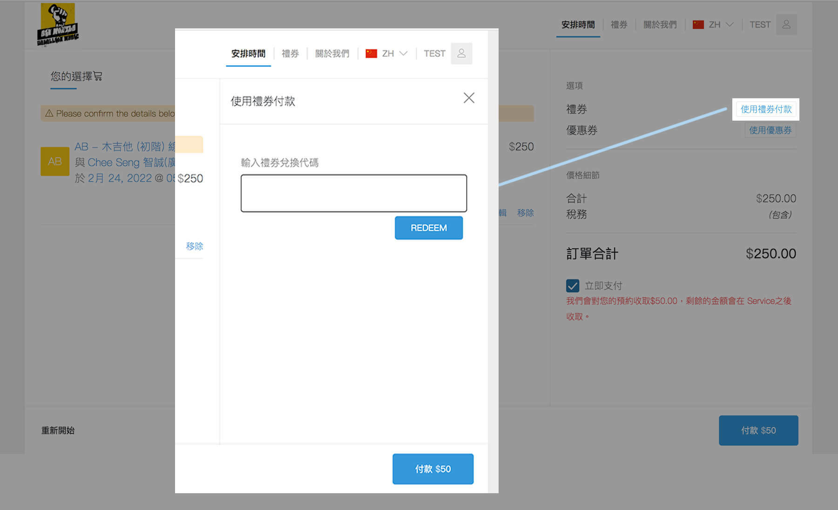Click the highlighted 使用禮券付款 link
This screenshot has width=838, height=510.
pyautogui.click(x=766, y=109)
